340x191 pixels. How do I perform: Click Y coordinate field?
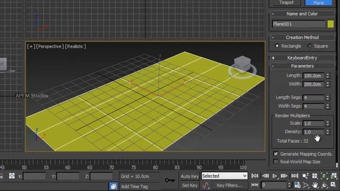[x=68, y=176]
